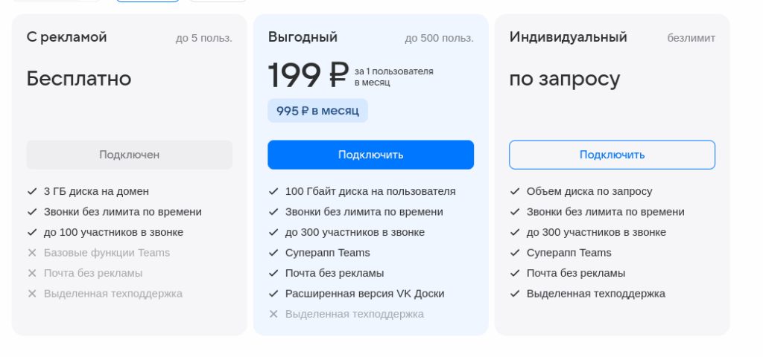The height and width of the screenshot is (357, 763).
Task: Click checkmark next to 3 ГБ диска на домен
Action: 32,191
